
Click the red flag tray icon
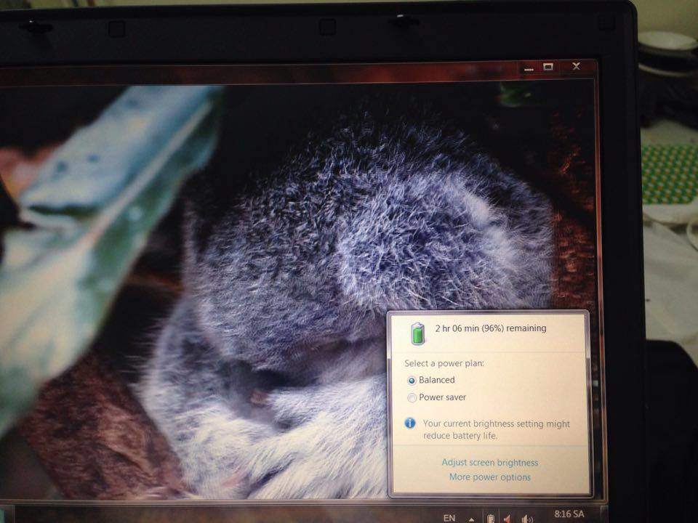click(x=507, y=519)
